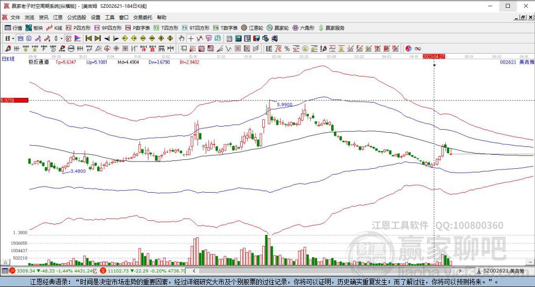The width and height of the screenshot is (535, 287).
Task: Switch to the K线 chart view
Action: (54, 28)
